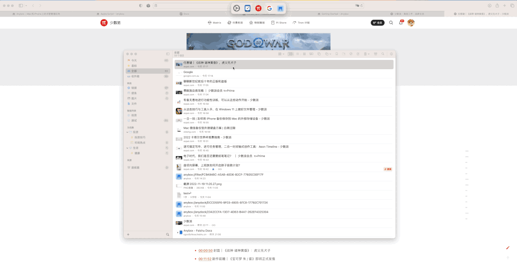Click thumbnail of 任意键 战神 row

pos(179,65)
